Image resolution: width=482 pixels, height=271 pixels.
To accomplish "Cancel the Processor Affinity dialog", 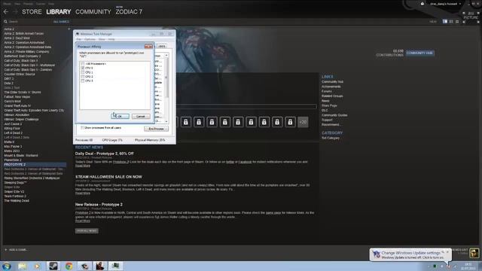I will 141,116.
